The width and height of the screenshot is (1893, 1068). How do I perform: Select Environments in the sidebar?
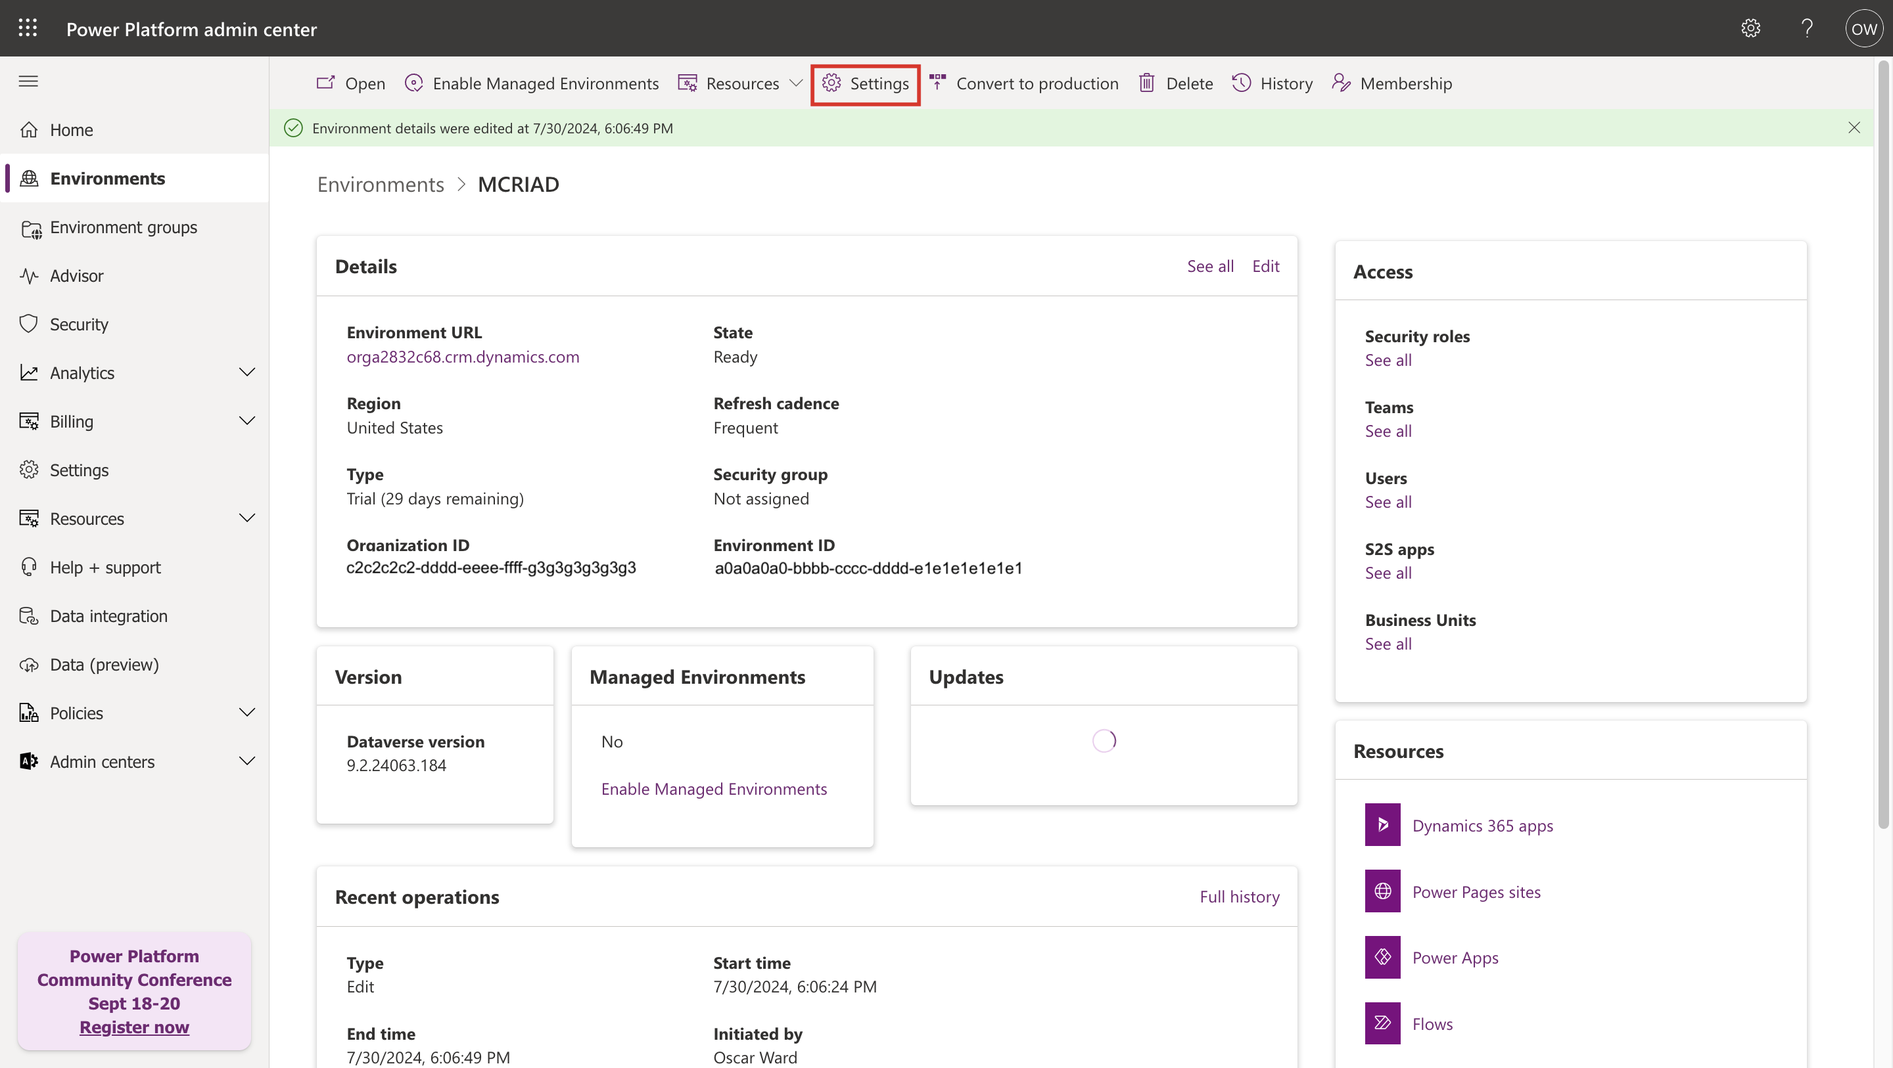135,178
